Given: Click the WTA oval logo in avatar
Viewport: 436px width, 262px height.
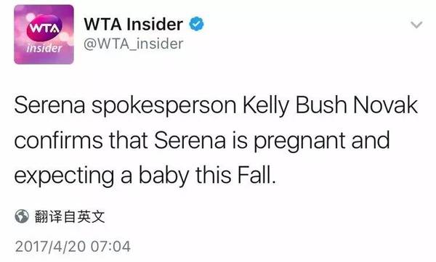Looking at the screenshot, I should 44,28.
